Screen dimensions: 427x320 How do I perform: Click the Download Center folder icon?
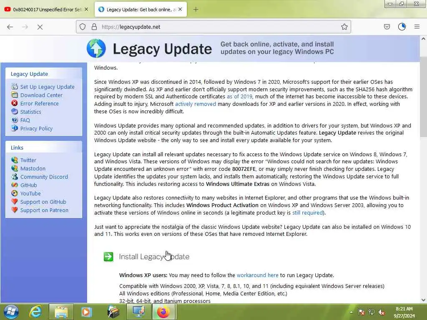[15, 95]
